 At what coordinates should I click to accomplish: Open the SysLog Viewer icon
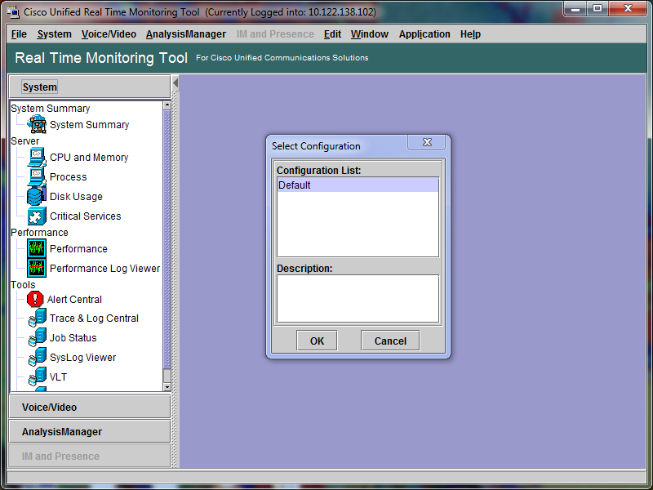point(38,357)
